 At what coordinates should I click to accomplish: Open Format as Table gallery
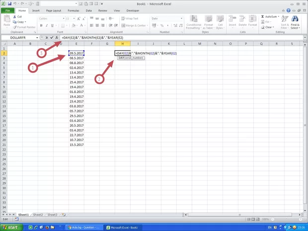[x=209, y=22]
